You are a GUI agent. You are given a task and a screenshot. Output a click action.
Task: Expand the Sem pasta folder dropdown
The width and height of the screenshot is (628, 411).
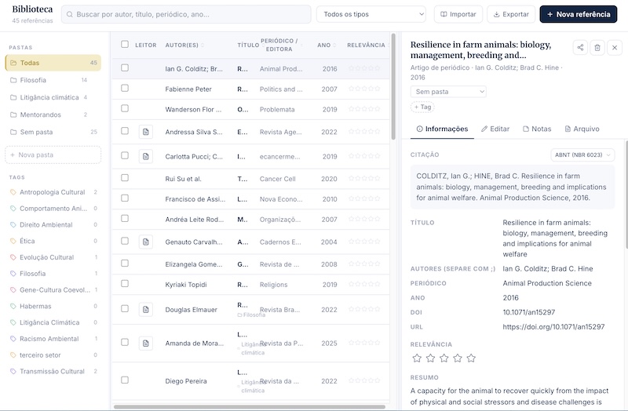448,92
